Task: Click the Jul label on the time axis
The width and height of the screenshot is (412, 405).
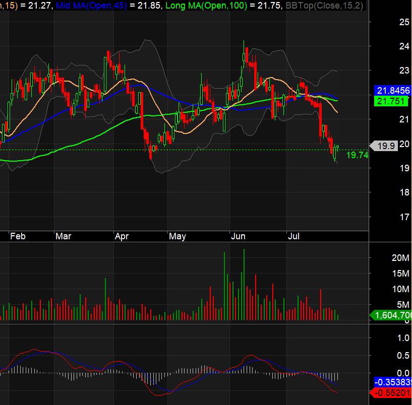Action: (x=293, y=236)
